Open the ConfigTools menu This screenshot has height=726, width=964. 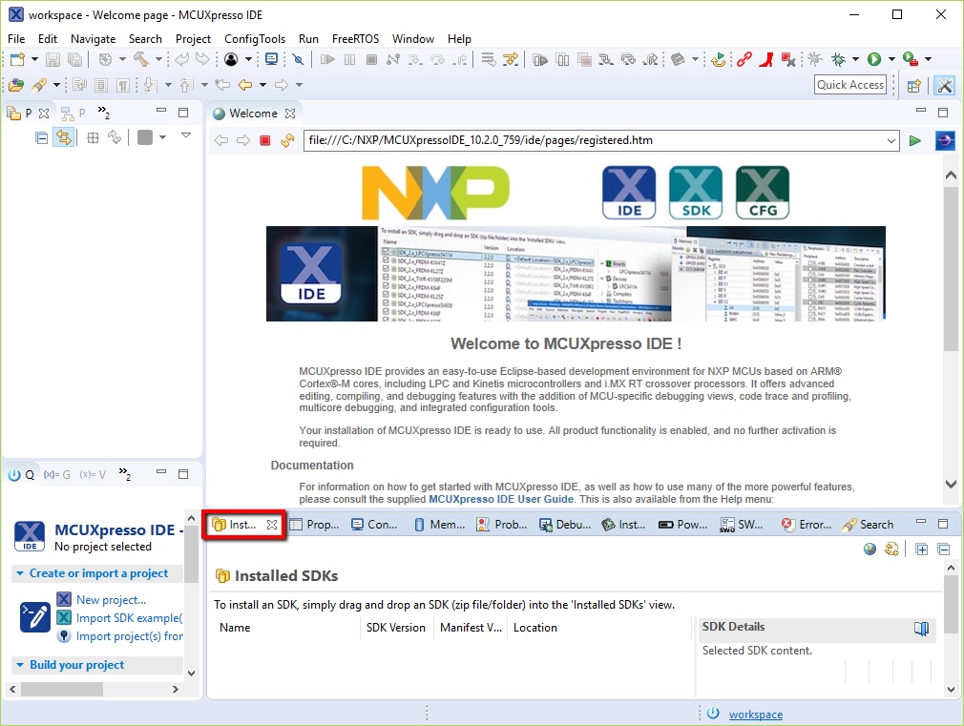click(254, 39)
